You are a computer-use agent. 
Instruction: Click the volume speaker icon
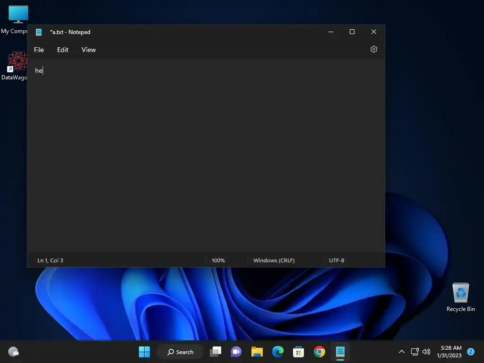tap(426, 352)
